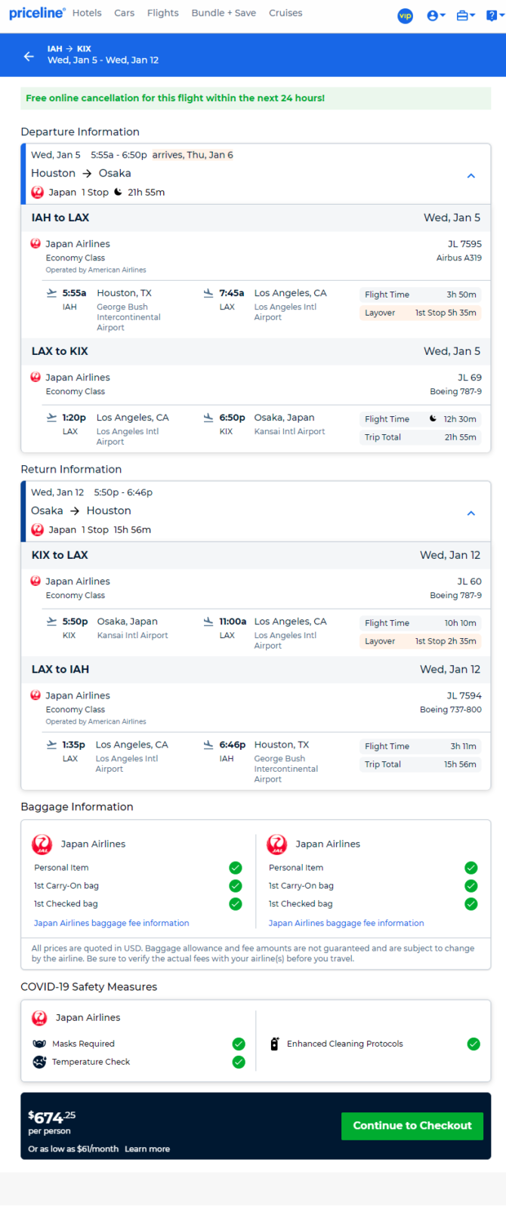Open the Bundle + Save menu item
The image size is (506, 1206).
[224, 13]
